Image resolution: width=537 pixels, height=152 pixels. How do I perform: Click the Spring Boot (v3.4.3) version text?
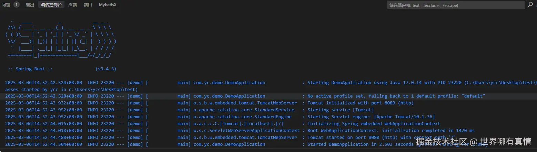pyautogui.click(x=105, y=69)
